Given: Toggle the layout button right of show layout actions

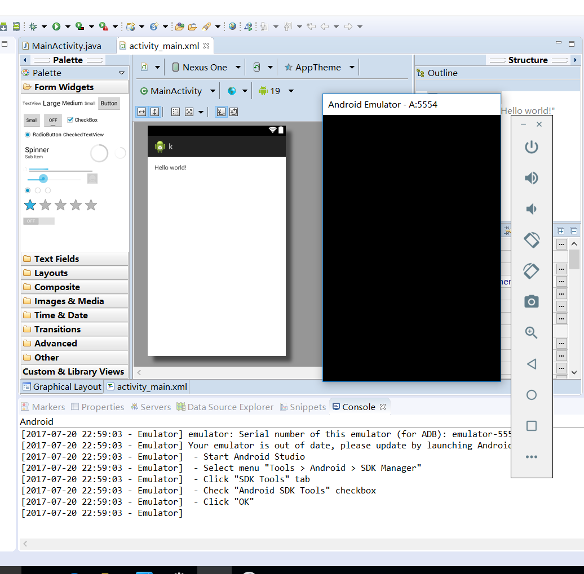Looking at the screenshot, I should (x=234, y=112).
